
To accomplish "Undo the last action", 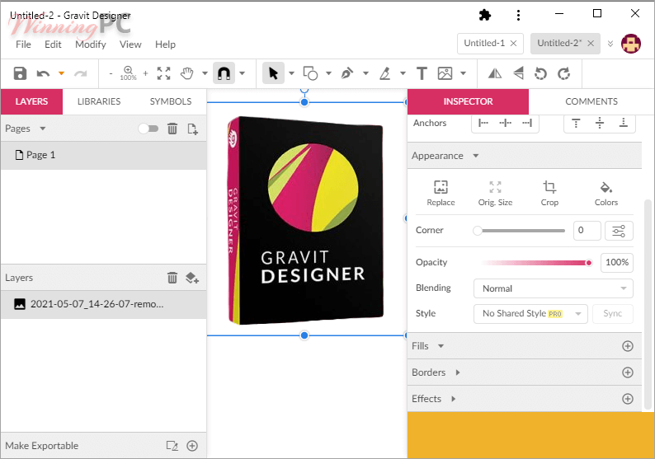I will click(43, 74).
